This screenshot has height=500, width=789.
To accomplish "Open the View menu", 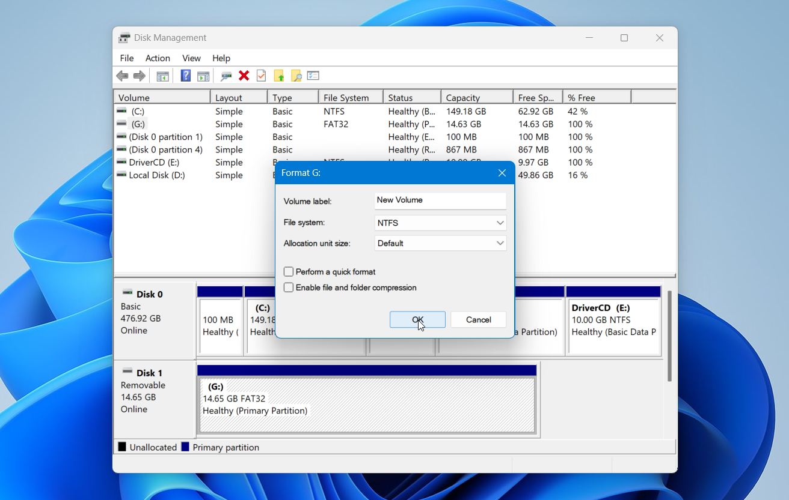I will point(191,58).
